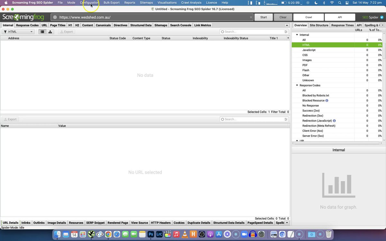
Task: Click Bluetooth icon in menu bar
Action: [x=324, y=3]
